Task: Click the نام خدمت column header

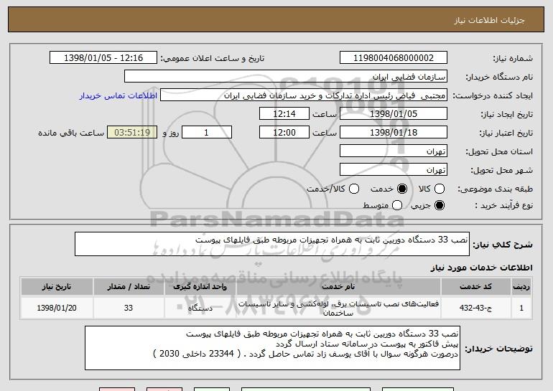Action: coord(338,287)
